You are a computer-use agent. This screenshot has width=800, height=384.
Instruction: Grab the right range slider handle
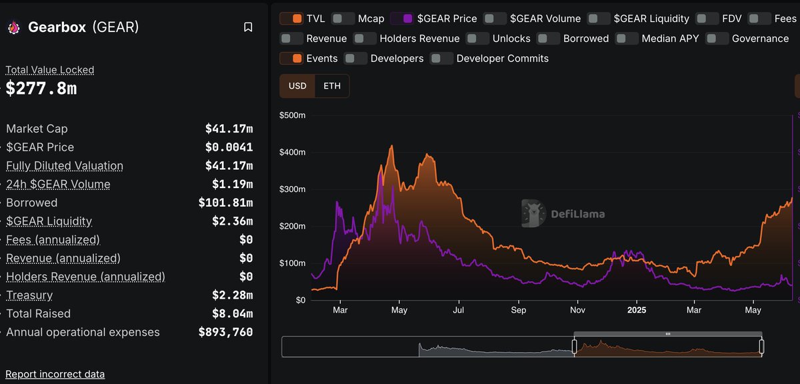pyautogui.click(x=761, y=347)
